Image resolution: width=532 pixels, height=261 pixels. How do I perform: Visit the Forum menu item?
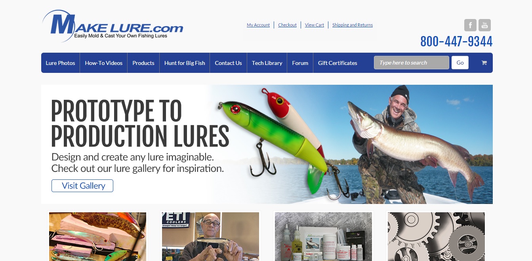tap(300, 63)
